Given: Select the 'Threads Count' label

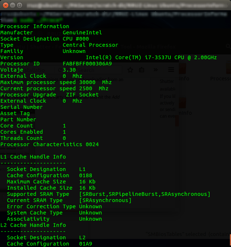Looking at the screenshot, I should click(x=22, y=138).
